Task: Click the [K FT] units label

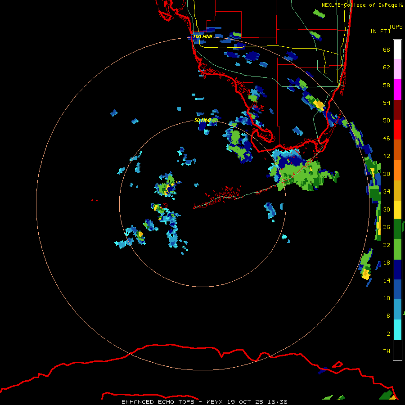Action: [380, 31]
